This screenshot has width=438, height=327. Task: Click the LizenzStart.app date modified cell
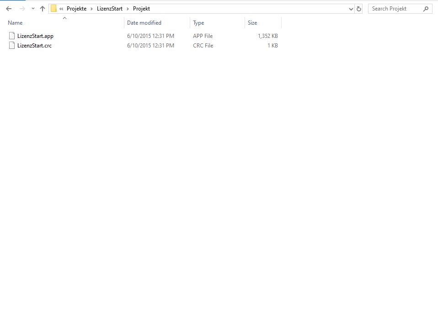(150, 36)
